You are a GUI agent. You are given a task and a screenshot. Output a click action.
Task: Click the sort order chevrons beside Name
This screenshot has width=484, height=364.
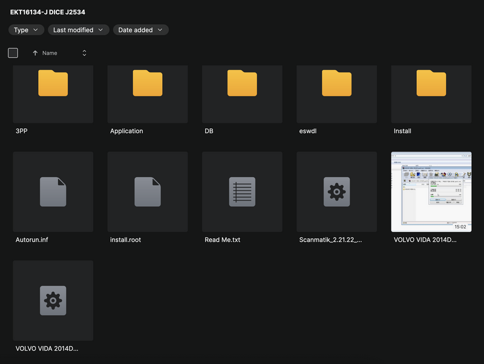tap(84, 53)
